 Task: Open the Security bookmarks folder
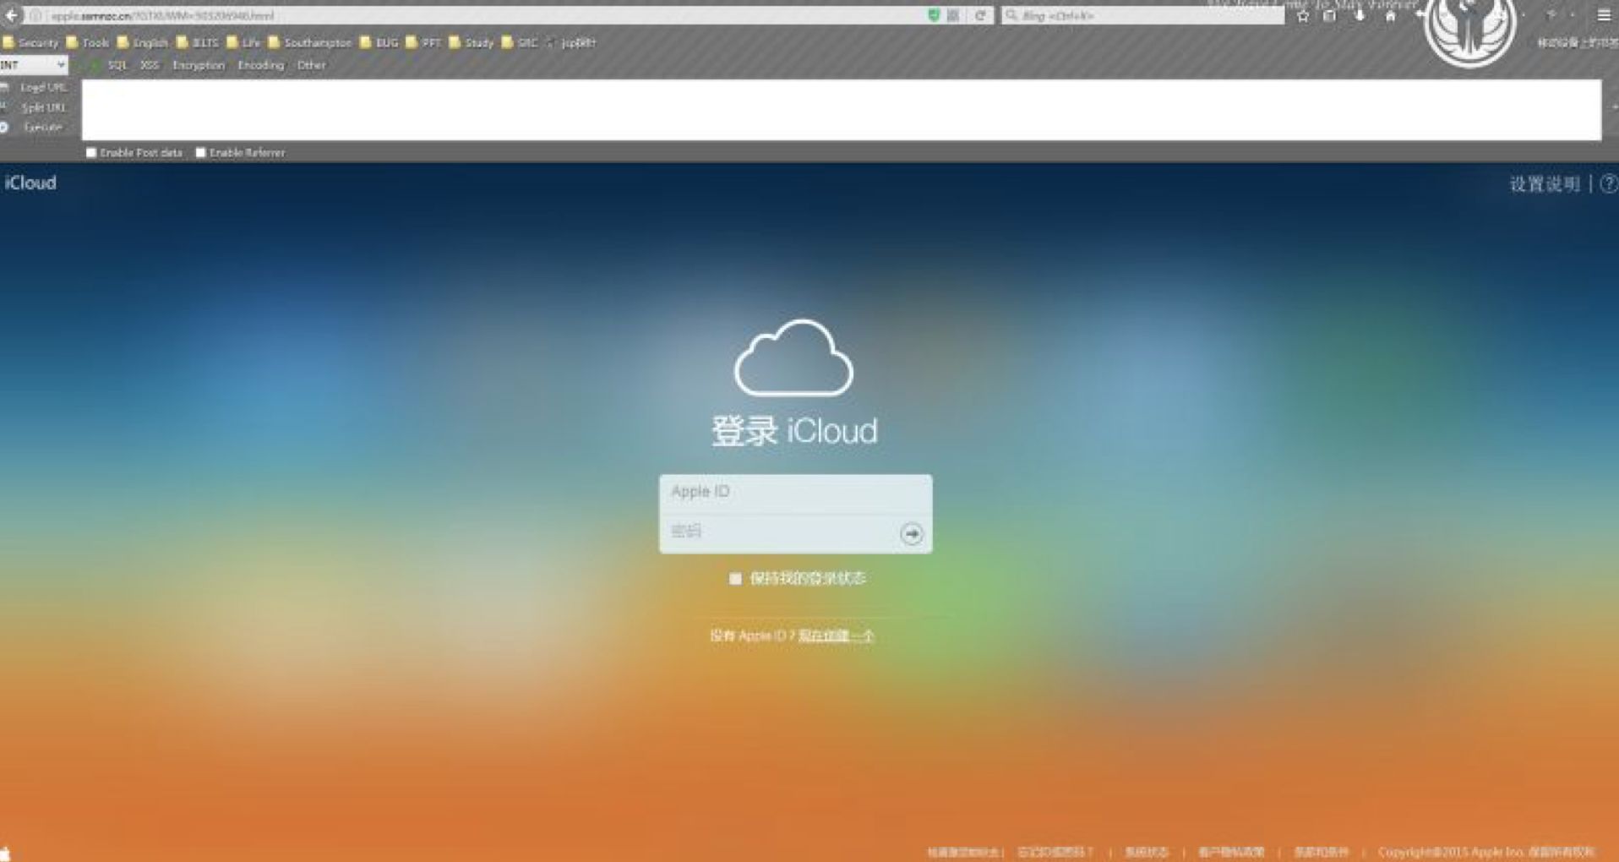[x=30, y=42]
